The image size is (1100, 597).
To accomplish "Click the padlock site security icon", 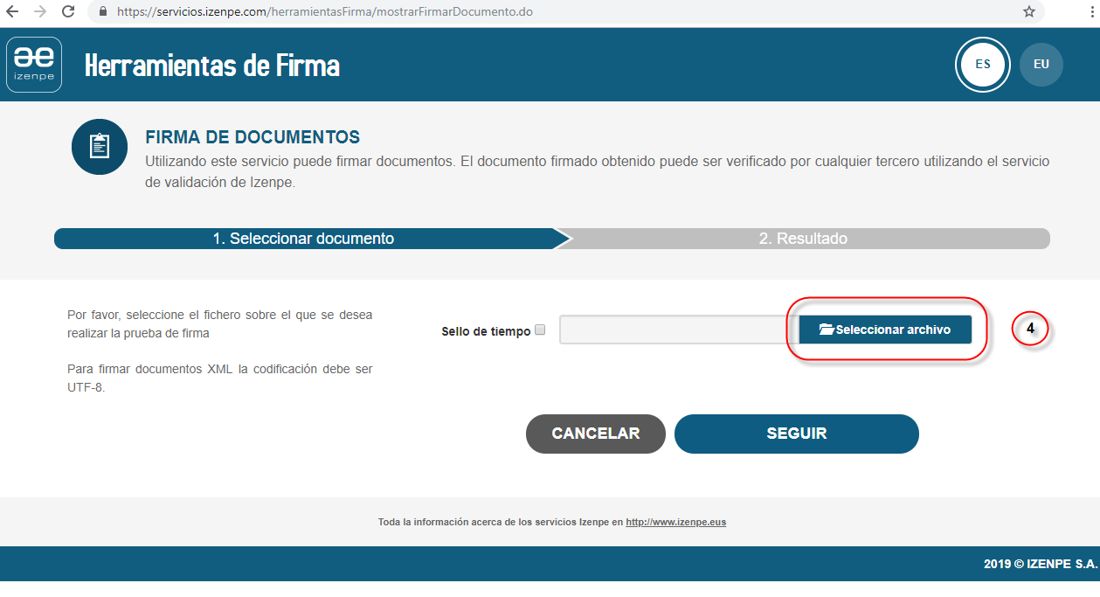I will coord(102,12).
